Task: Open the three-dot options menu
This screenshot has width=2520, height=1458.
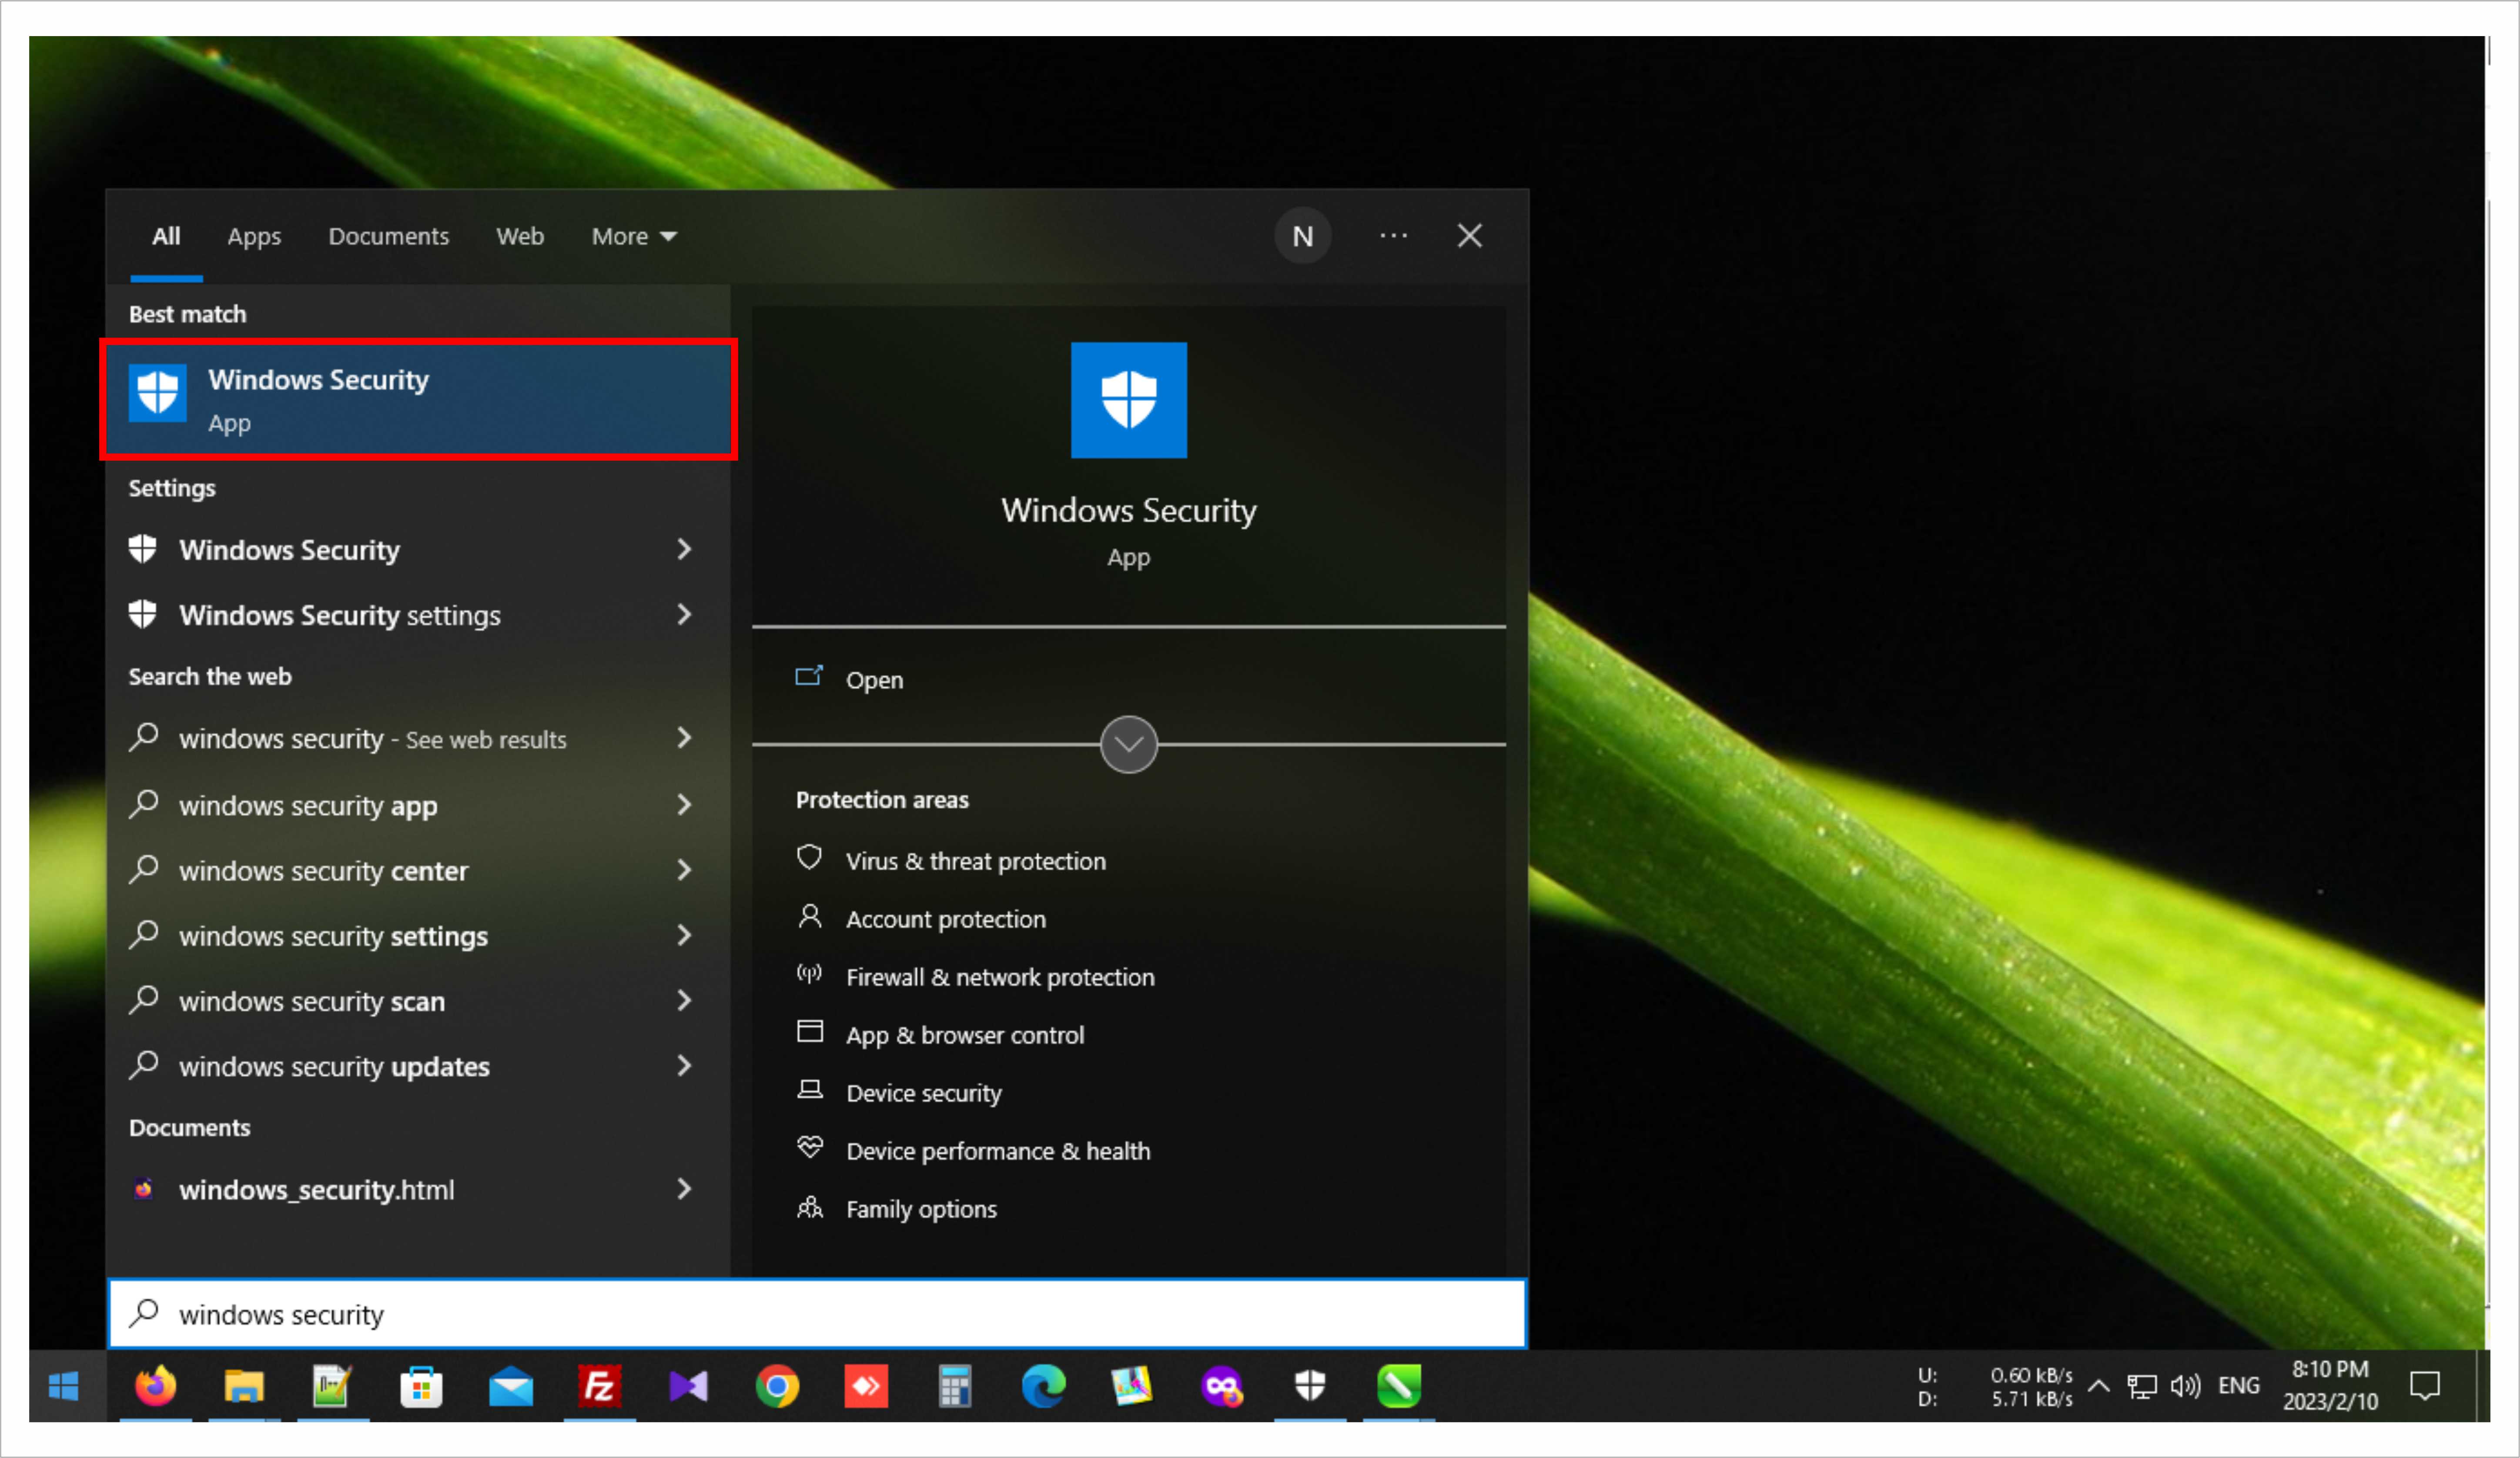Action: [1393, 236]
